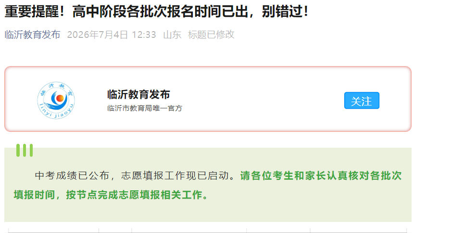Open 临沂教育发布 author link under title

click(33, 35)
